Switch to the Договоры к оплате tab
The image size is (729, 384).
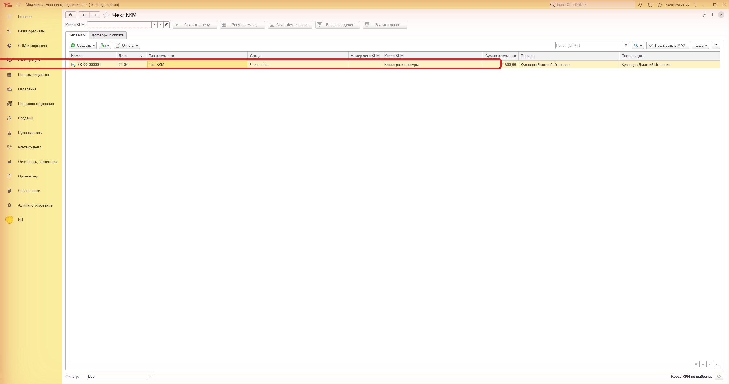coord(107,35)
